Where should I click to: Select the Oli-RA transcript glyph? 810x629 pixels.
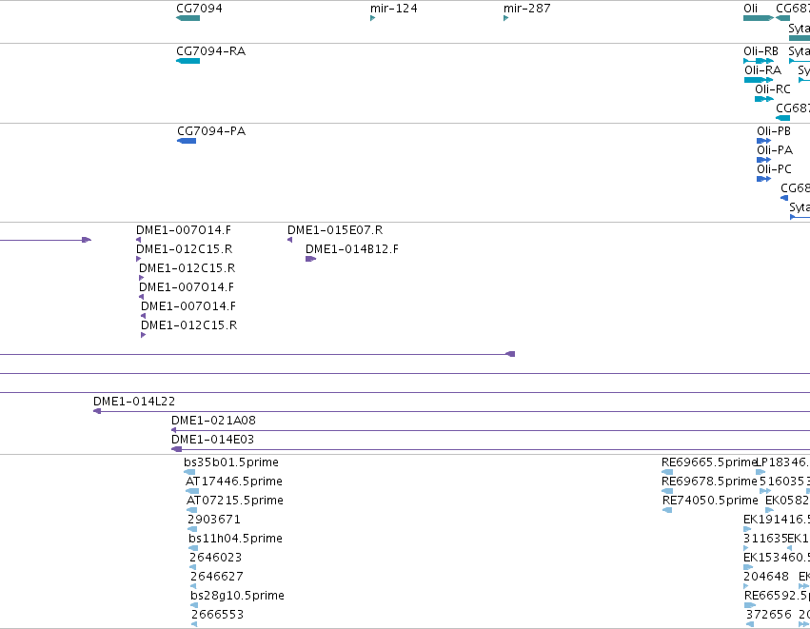(759, 80)
